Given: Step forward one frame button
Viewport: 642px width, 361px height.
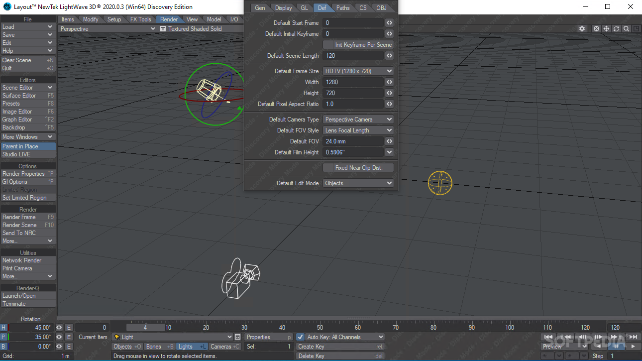Looking at the screenshot, I should [x=599, y=337].
